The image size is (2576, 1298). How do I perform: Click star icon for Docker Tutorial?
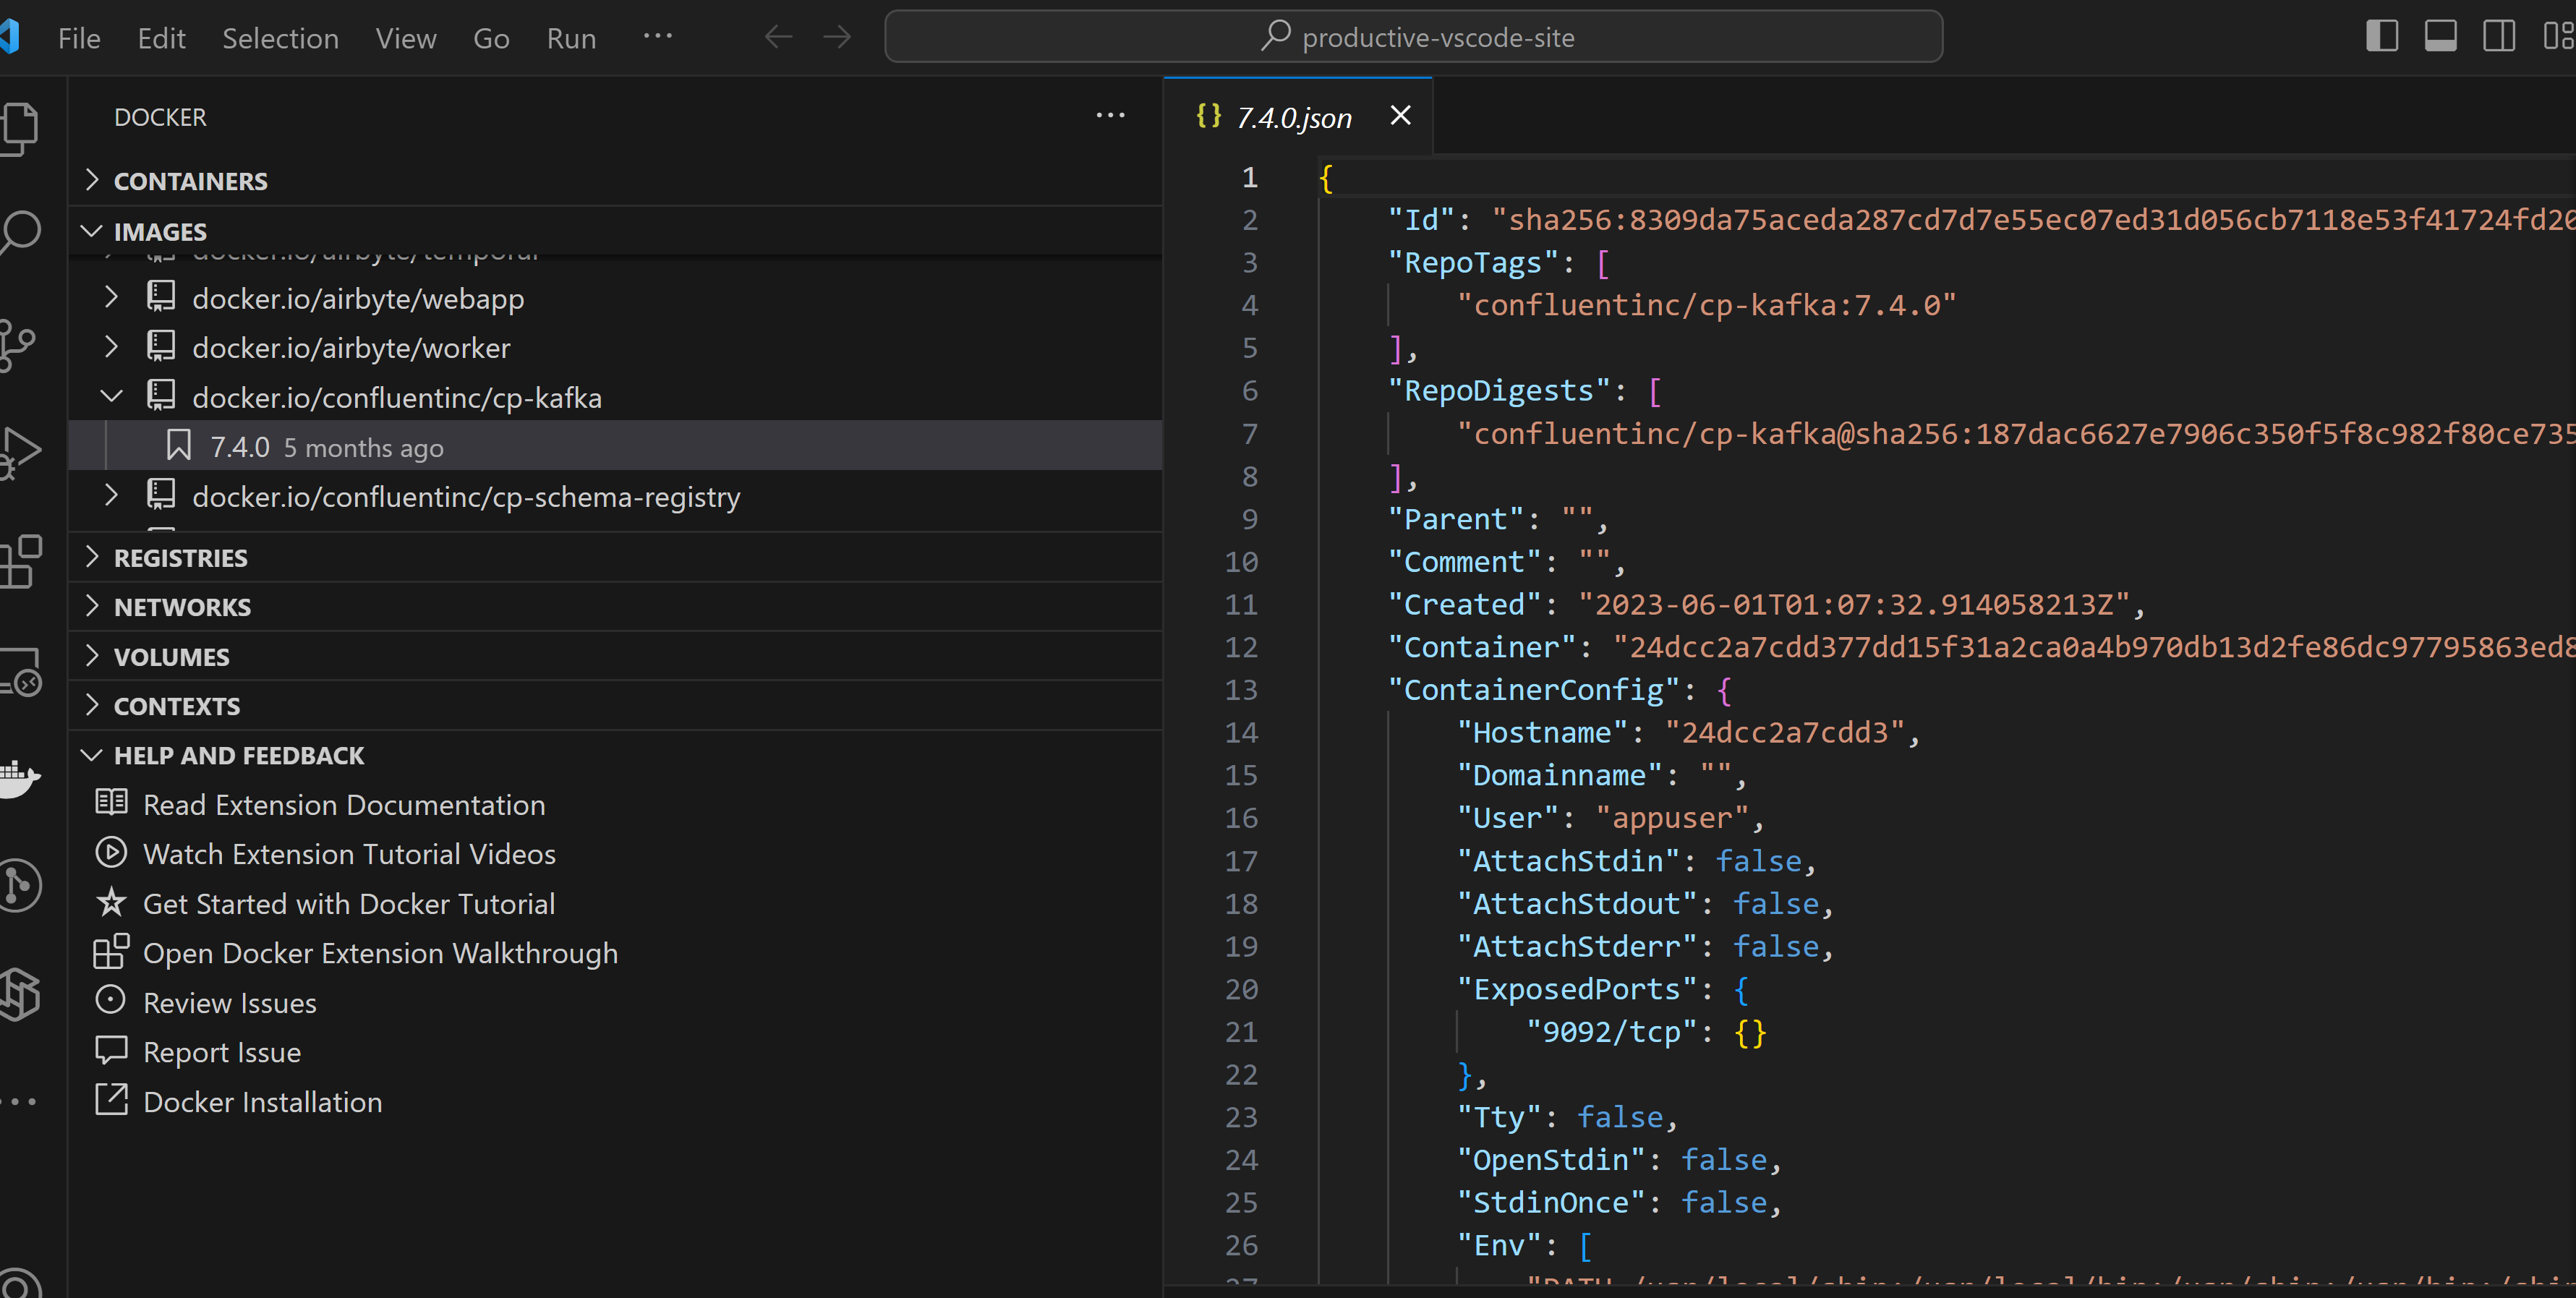[x=111, y=902]
